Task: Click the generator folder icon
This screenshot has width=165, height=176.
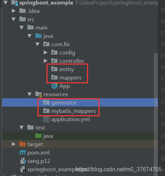Action: coord(46,102)
